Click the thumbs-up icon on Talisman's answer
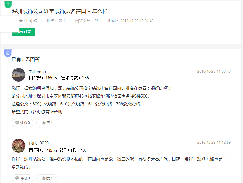Image resolution: width=243 pixels, height=183 pixels. (x=43, y=123)
